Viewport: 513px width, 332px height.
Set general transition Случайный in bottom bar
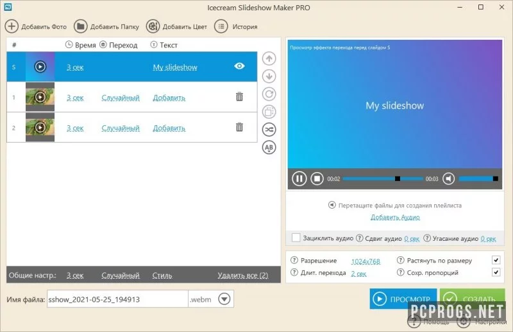click(x=121, y=275)
